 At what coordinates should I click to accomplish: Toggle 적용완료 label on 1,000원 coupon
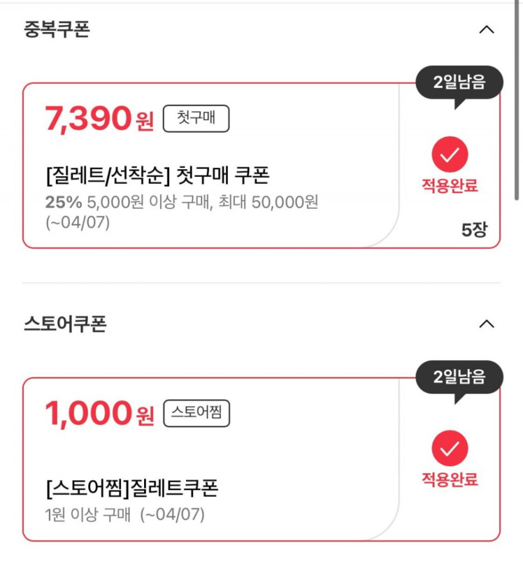pos(450,481)
